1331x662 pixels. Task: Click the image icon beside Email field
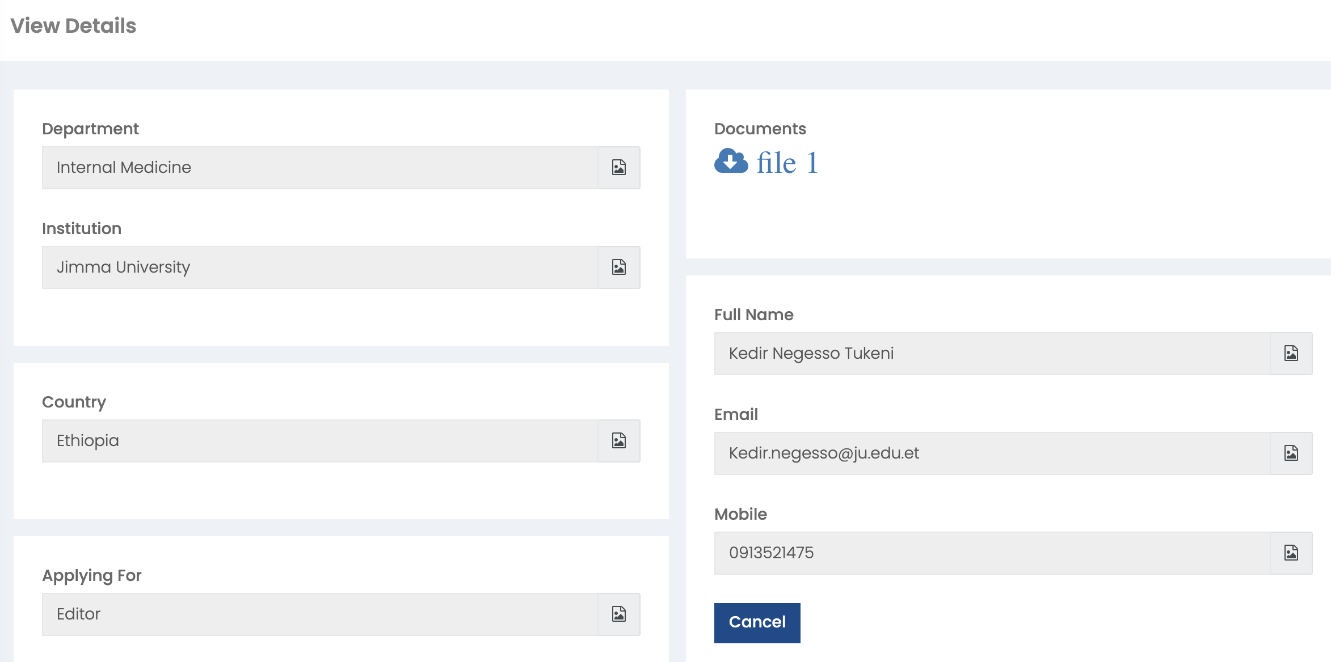pos(1291,453)
